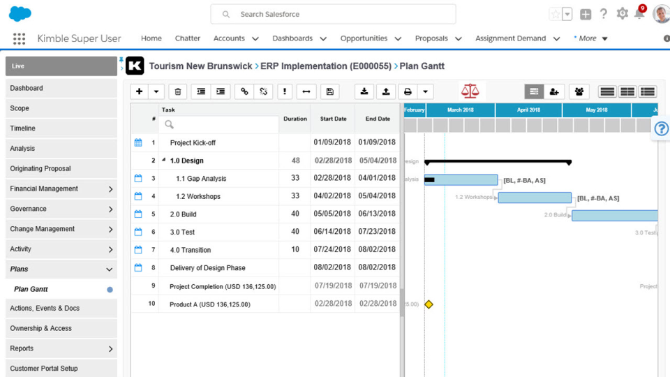The width and height of the screenshot is (670, 377).
Task: Click the user avatar profile picture
Action: pyautogui.click(x=661, y=14)
